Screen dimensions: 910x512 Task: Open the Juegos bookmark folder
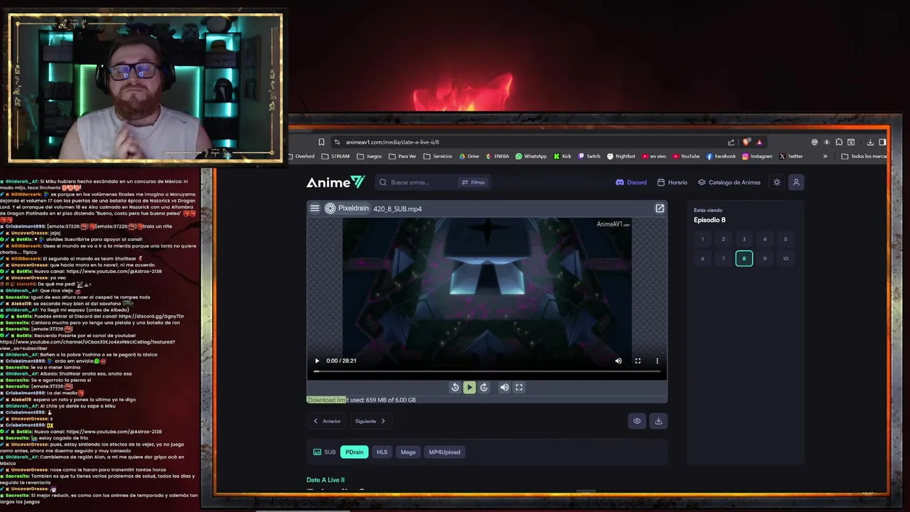pos(370,156)
